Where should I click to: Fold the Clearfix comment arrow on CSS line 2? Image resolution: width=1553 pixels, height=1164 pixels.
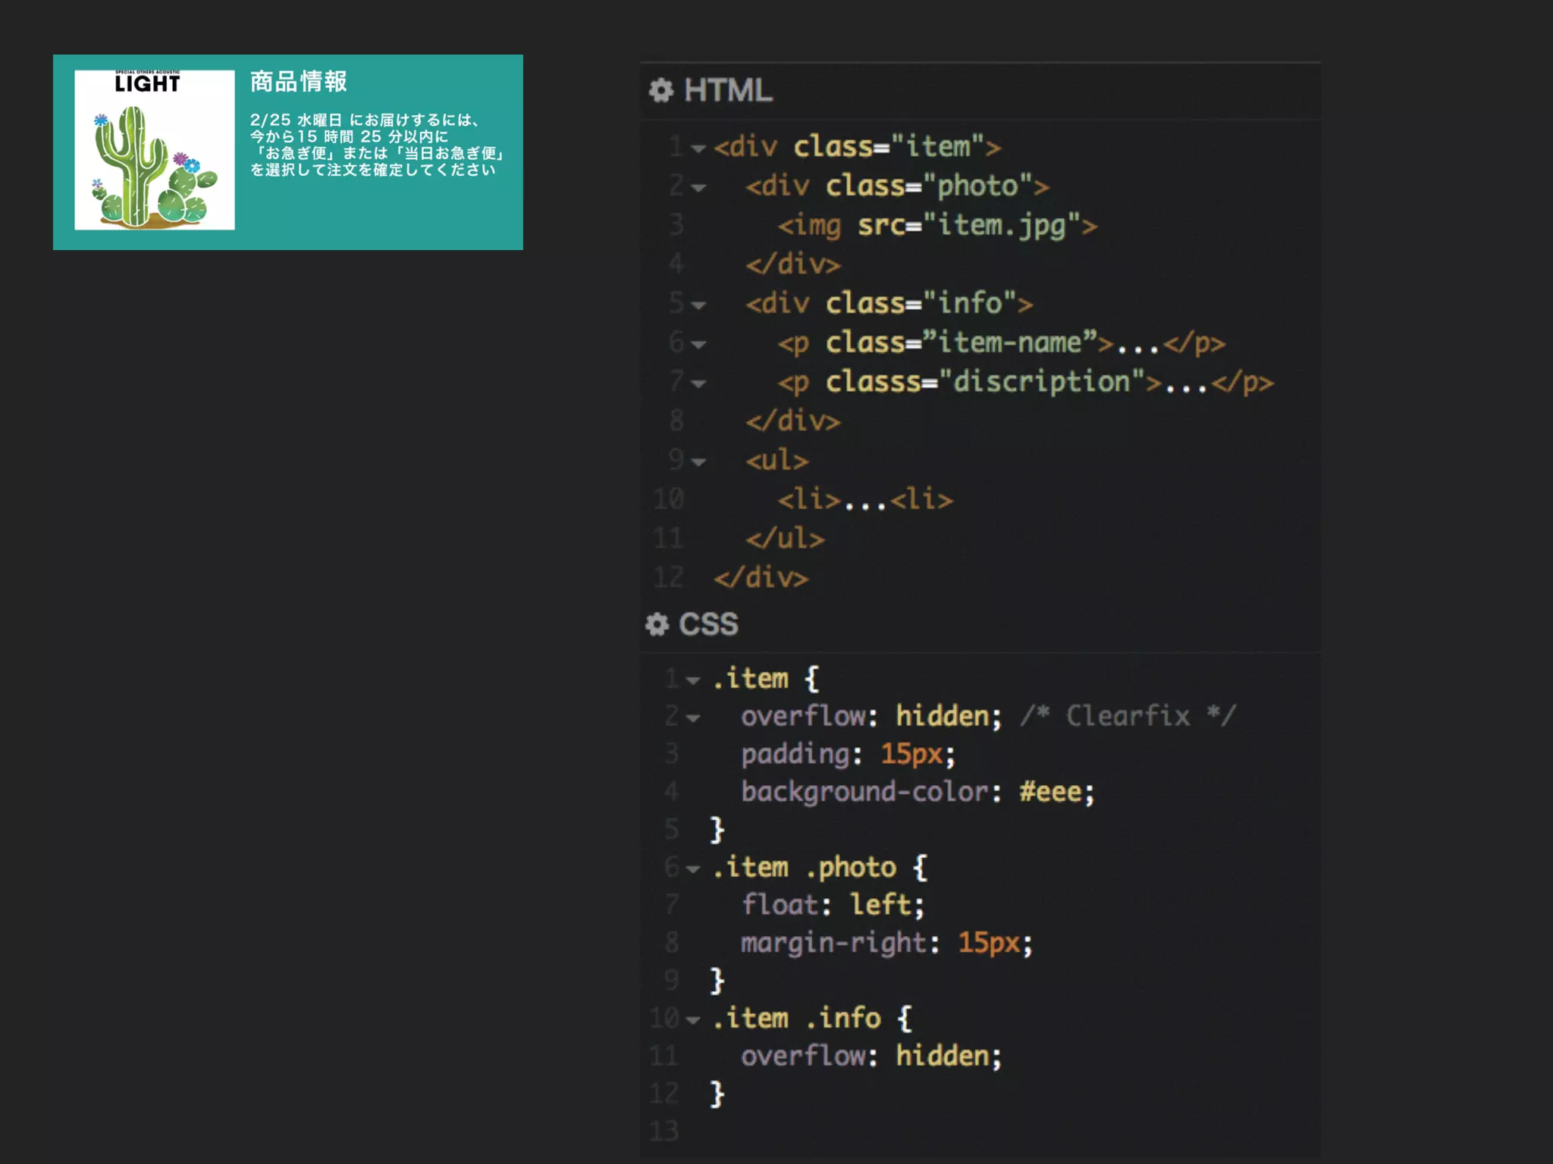pyautogui.click(x=693, y=718)
